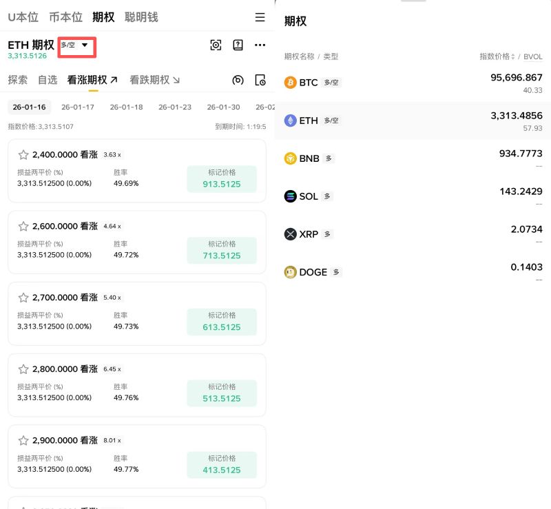Switch to 聪明钱 tab
This screenshot has height=509, width=551.
coord(141,17)
